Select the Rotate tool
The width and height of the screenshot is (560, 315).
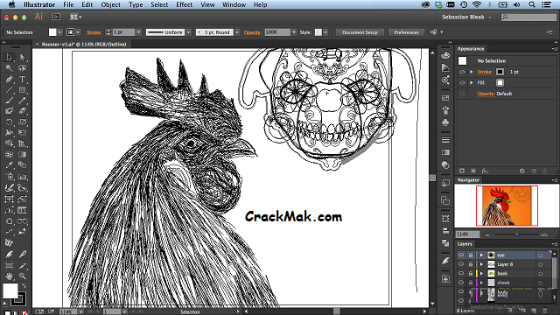[x=10, y=122]
